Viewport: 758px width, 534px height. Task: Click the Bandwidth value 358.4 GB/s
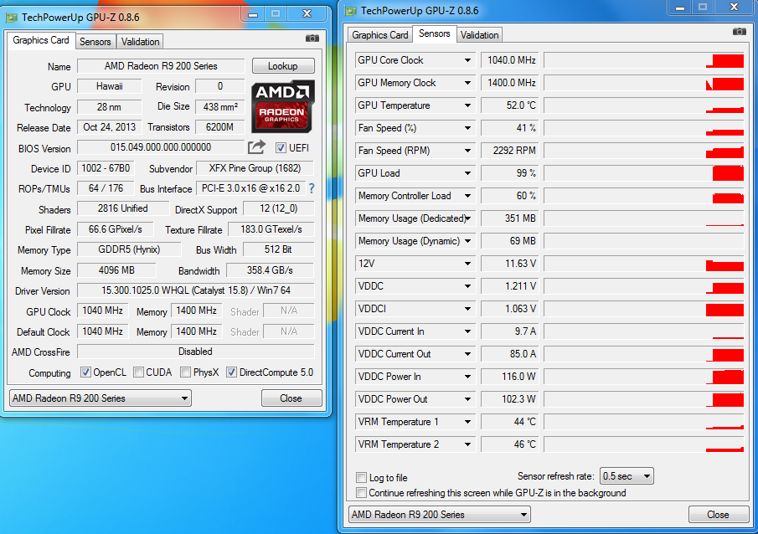(x=271, y=270)
